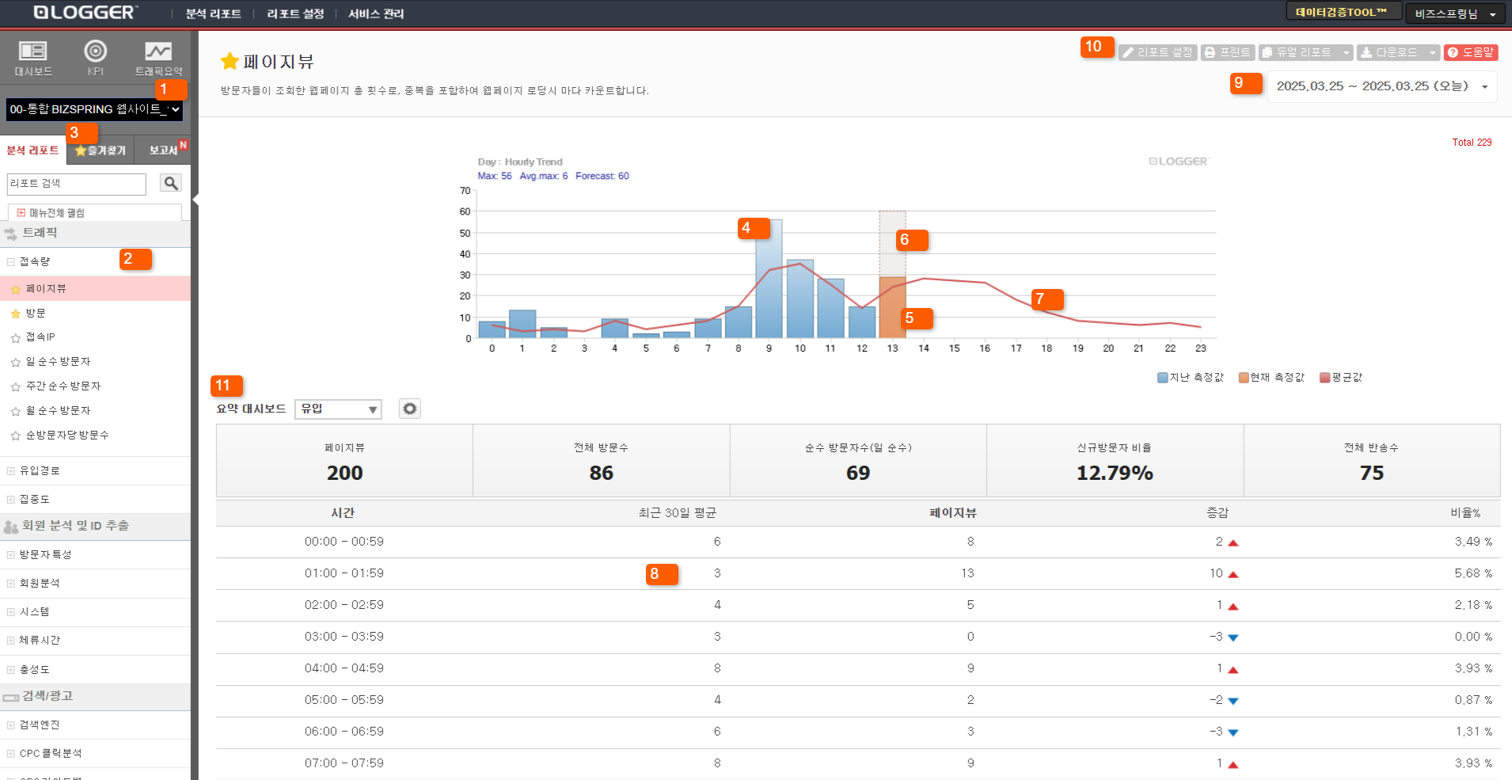Toggle favorite star for 월 순수 방문자
Viewport: 1512px width, 780px height.
(15, 411)
